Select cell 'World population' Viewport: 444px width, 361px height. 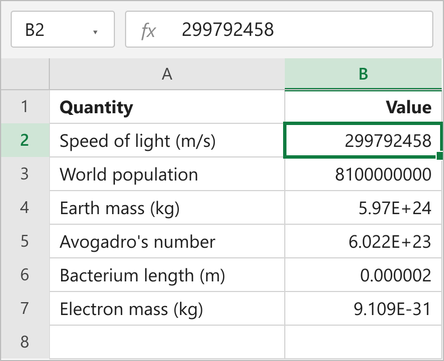(x=167, y=174)
